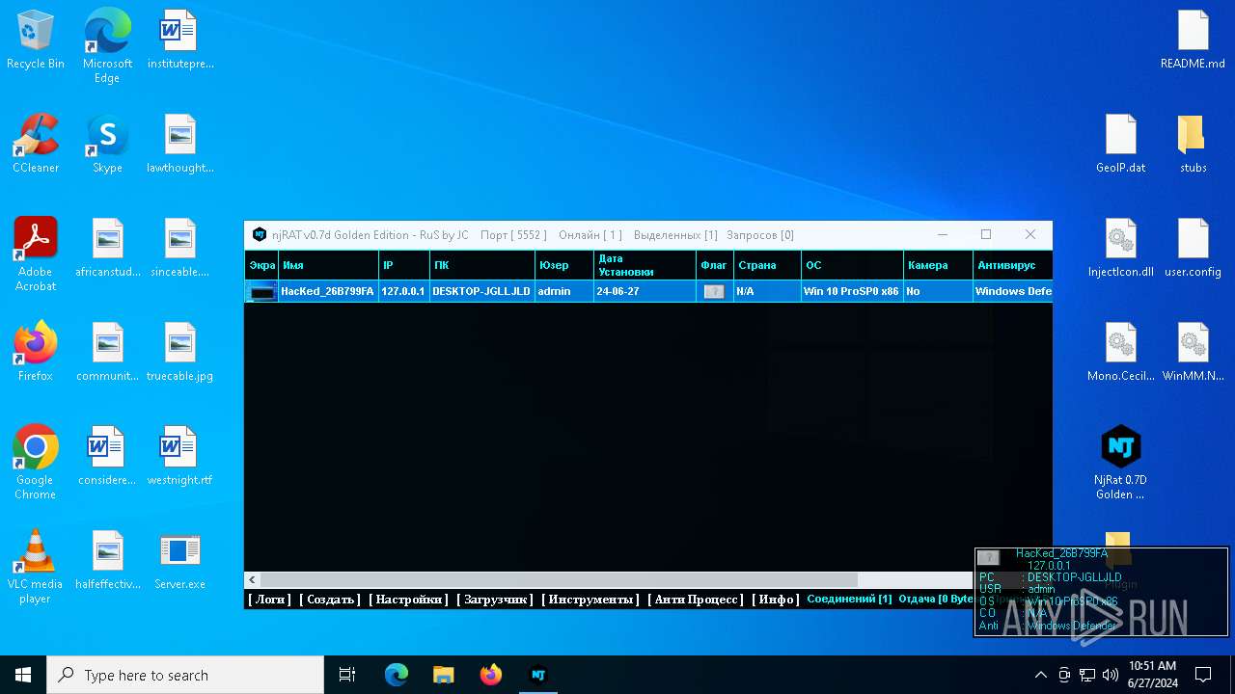
Task: Open the Recycle Bin desktop icon
Action: pos(36,40)
